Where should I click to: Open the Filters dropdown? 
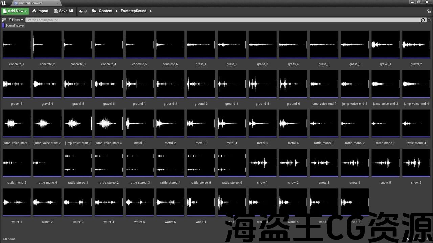click(x=16, y=20)
